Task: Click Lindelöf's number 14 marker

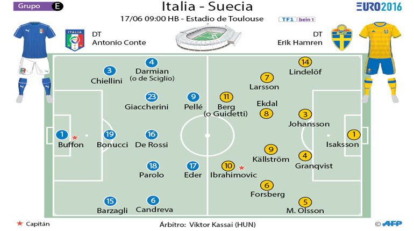Action: (305, 62)
